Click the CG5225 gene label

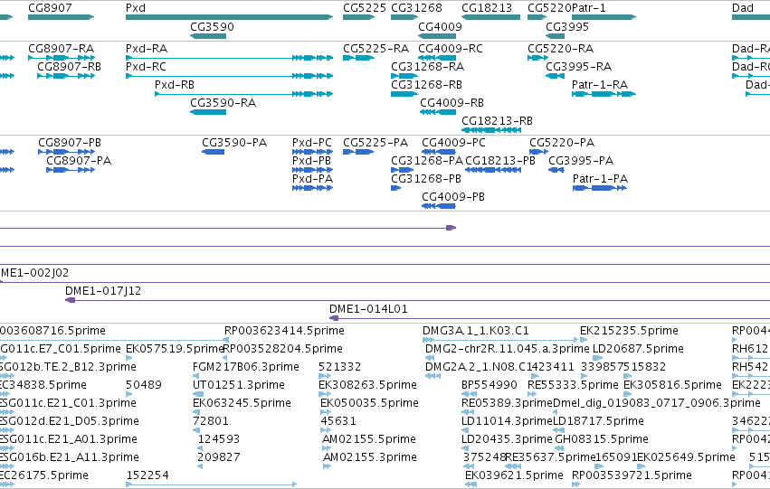click(x=365, y=8)
